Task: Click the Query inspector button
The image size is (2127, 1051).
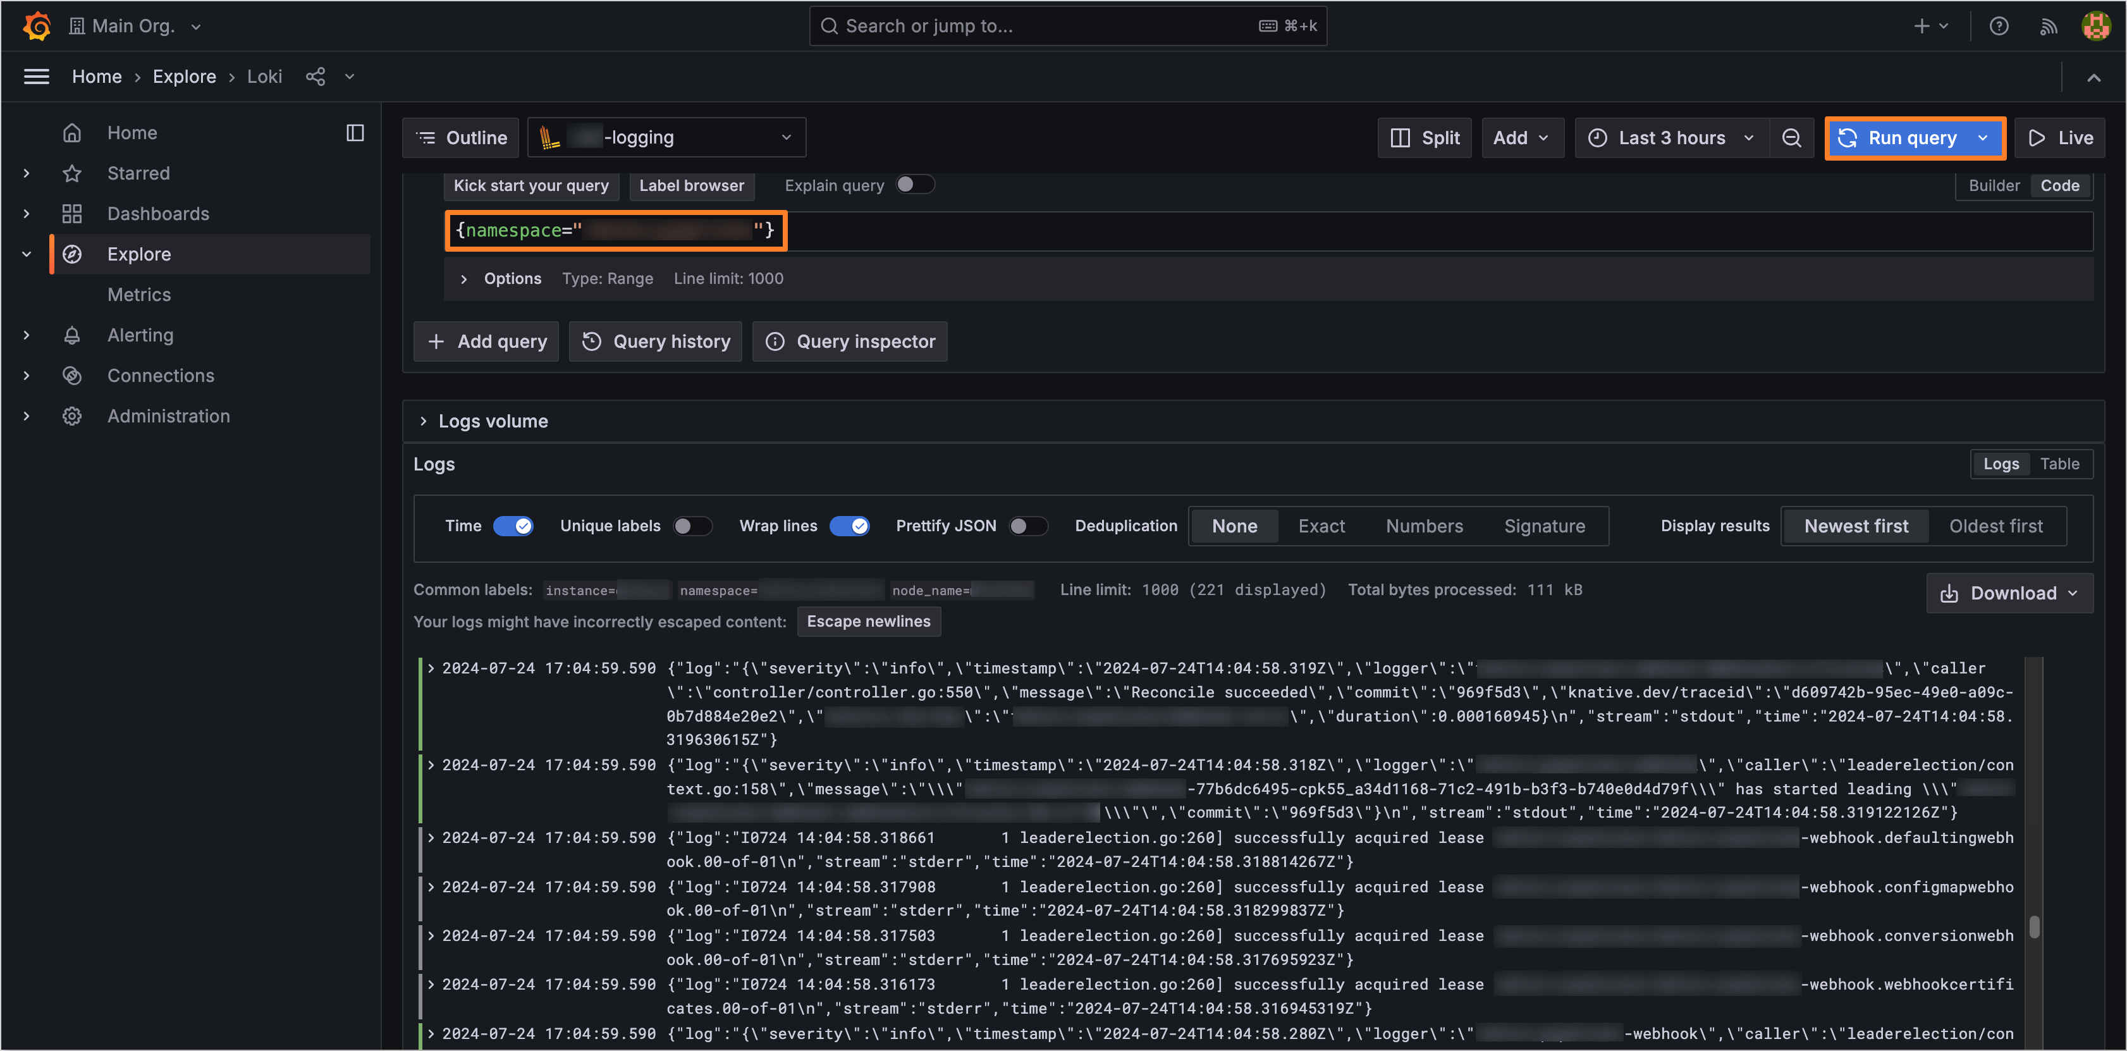Action: pos(850,342)
